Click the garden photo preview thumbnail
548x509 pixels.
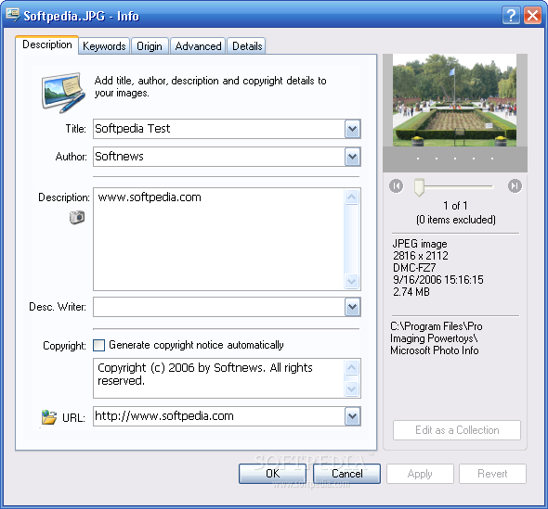pos(454,100)
